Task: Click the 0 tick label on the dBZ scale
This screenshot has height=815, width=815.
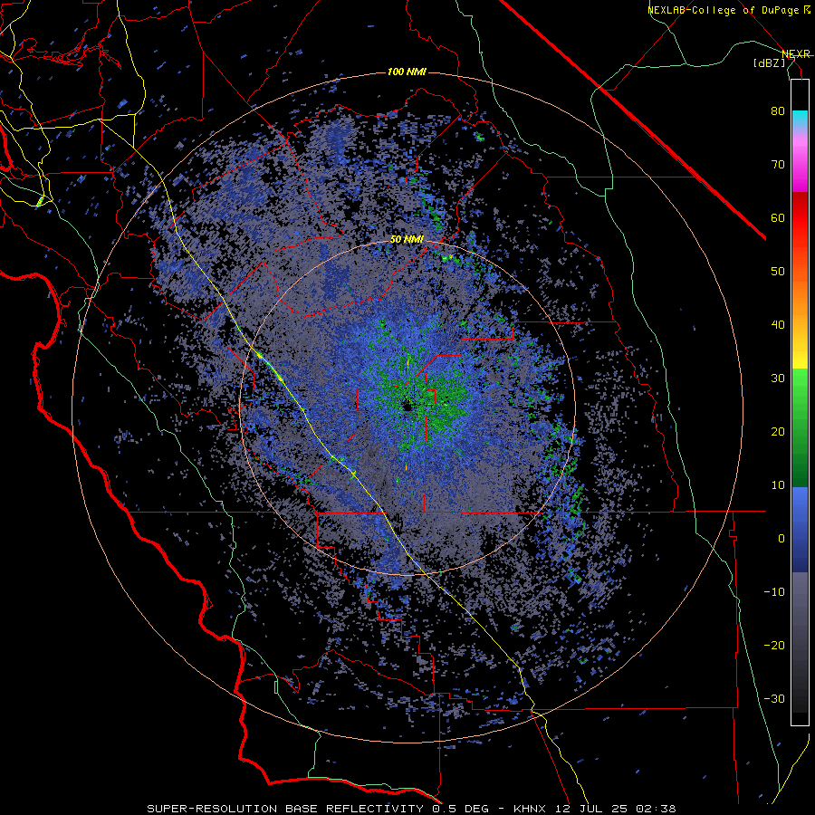Action: pyautogui.click(x=781, y=539)
